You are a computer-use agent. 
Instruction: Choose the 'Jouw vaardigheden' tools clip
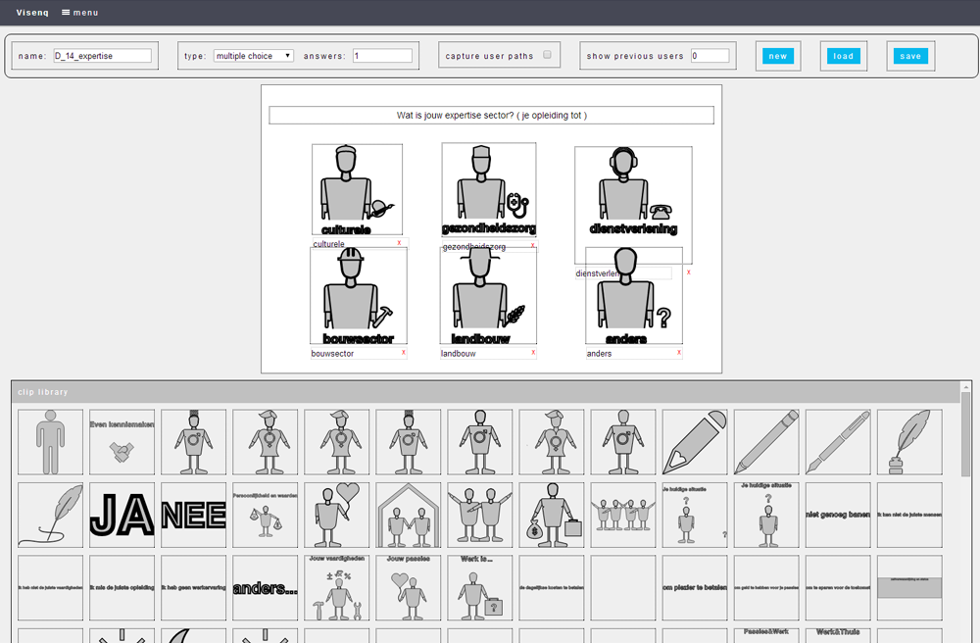[337, 588]
